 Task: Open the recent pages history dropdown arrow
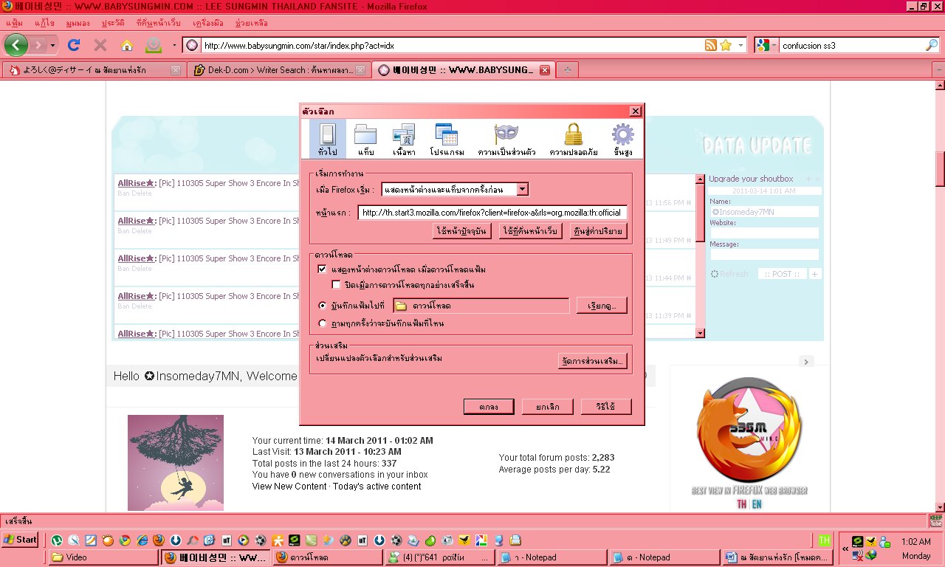(52, 46)
